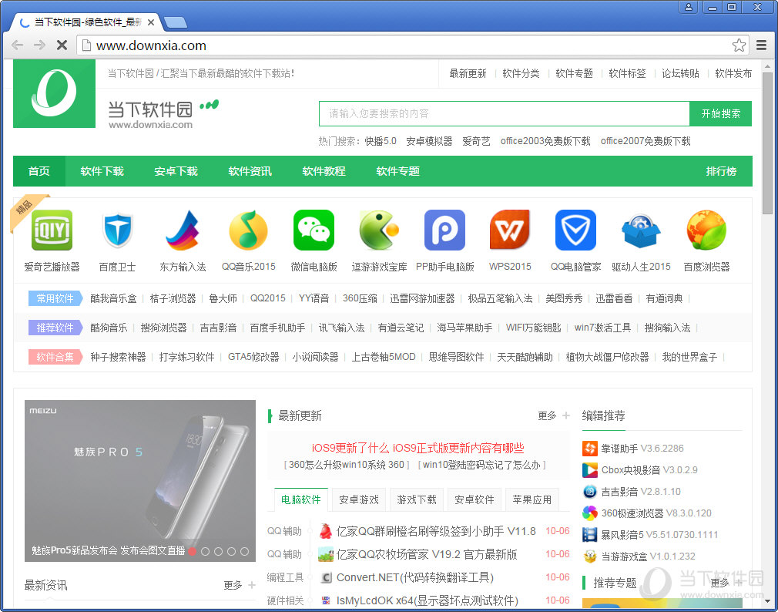Open the 推荐软件 category tag
This screenshot has width=778, height=612.
coord(55,328)
